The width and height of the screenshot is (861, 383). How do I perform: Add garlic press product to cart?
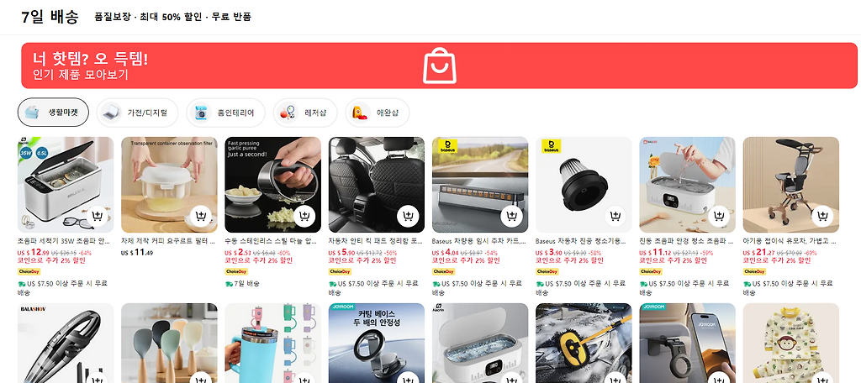coord(304,216)
